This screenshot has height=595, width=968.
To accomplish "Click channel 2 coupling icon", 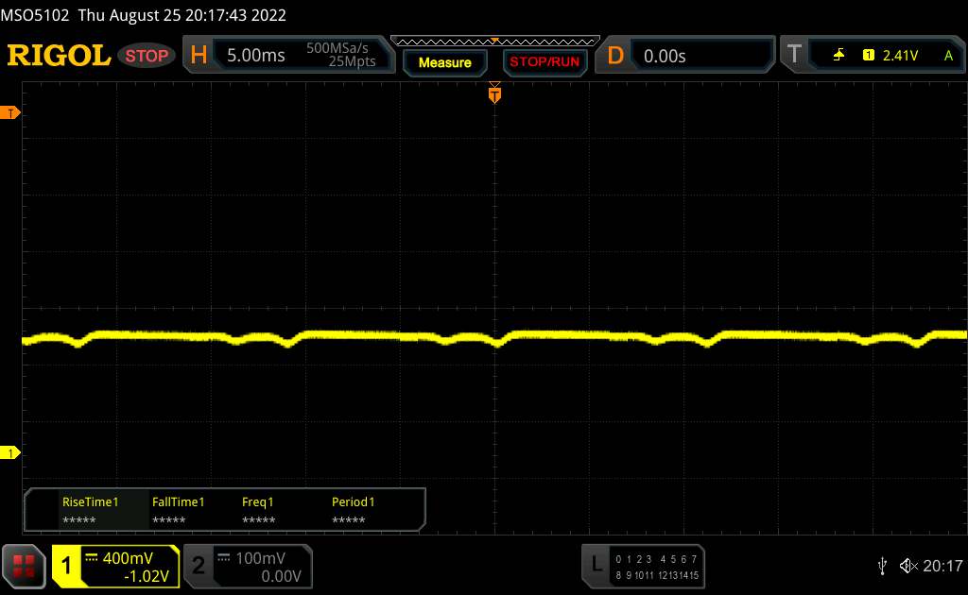I will tap(224, 558).
